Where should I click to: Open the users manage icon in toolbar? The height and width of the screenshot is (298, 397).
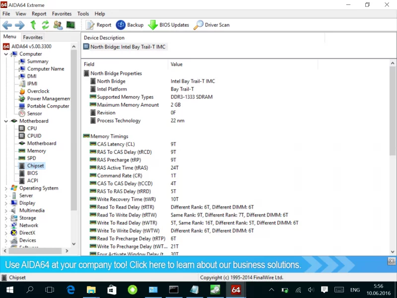[58, 25]
